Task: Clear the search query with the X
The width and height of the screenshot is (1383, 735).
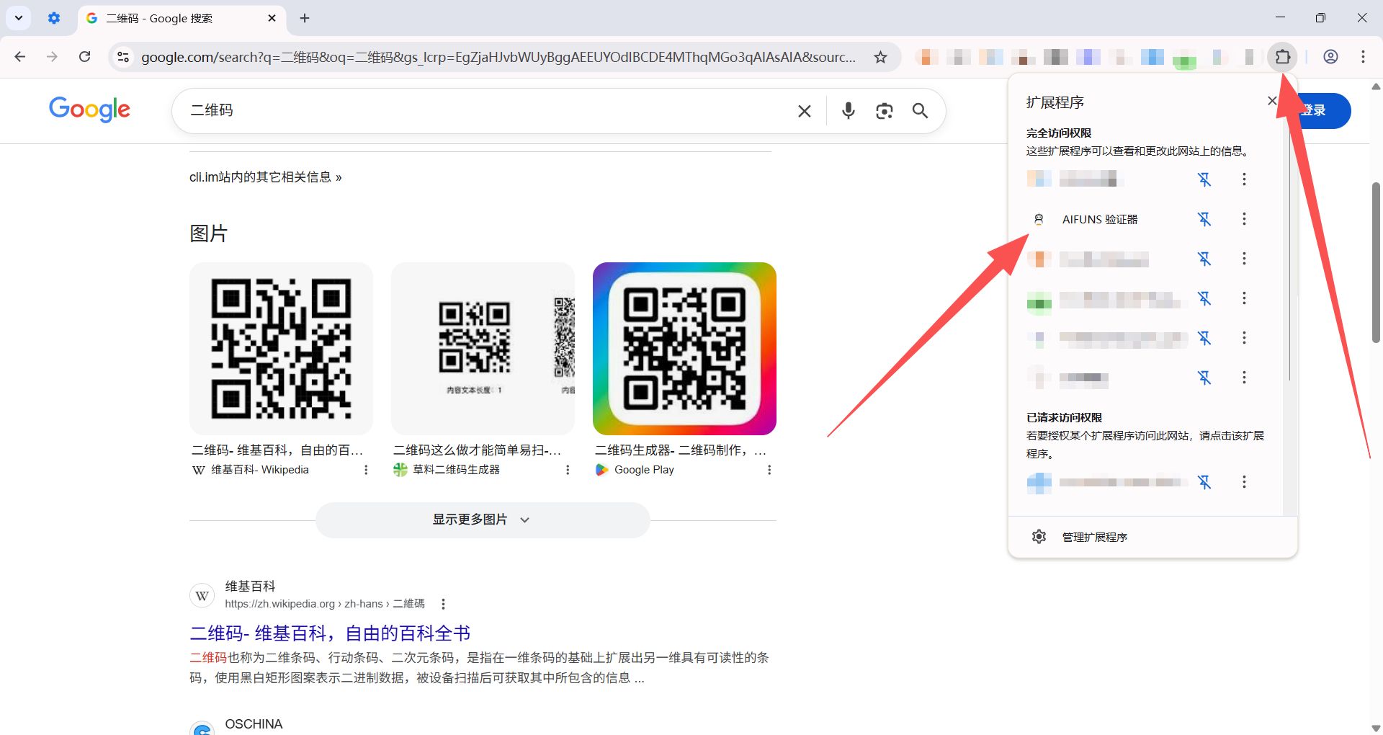Action: [805, 111]
